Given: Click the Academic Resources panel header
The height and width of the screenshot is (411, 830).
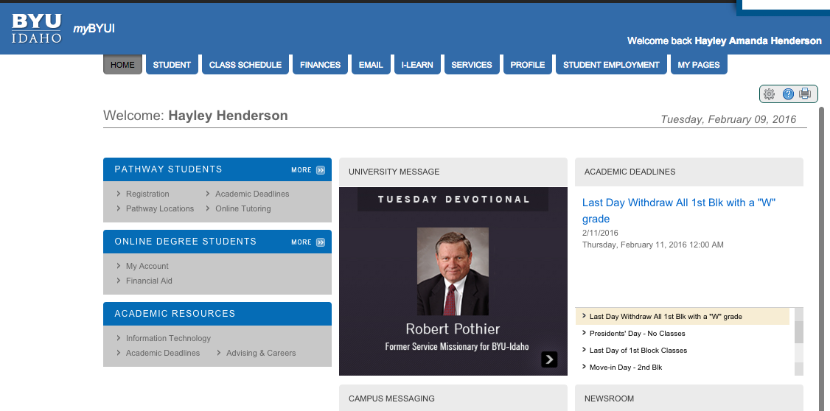Looking at the screenshot, I should tap(217, 314).
